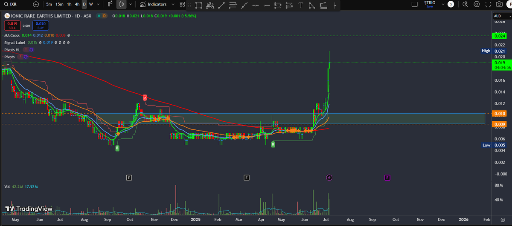Click B buy signal near September
Image resolution: width=512 pixels, height=226 pixels.
(117, 148)
